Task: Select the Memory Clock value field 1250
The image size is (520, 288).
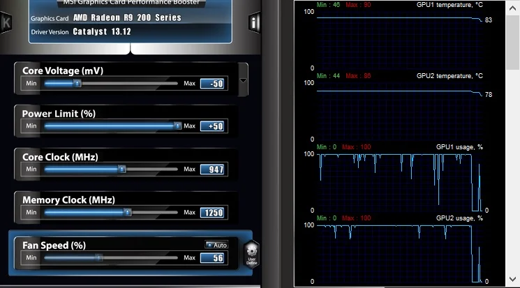Action: (x=213, y=213)
